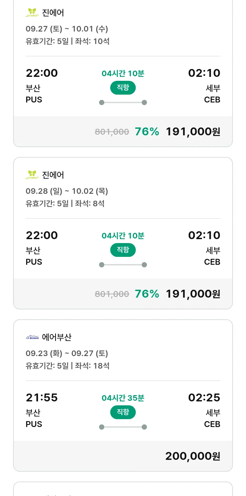
Task: Click Jin Air logo on 09.27 flight
Action: [x=32, y=13]
